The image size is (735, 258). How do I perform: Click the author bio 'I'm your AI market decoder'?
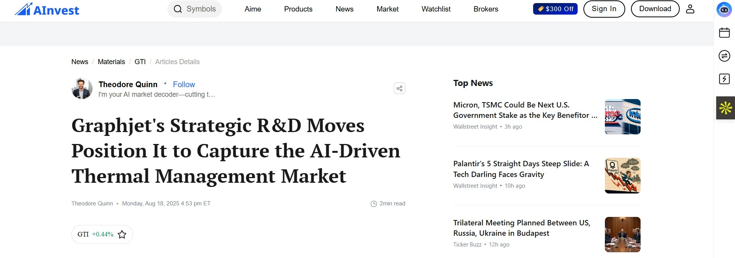(157, 94)
